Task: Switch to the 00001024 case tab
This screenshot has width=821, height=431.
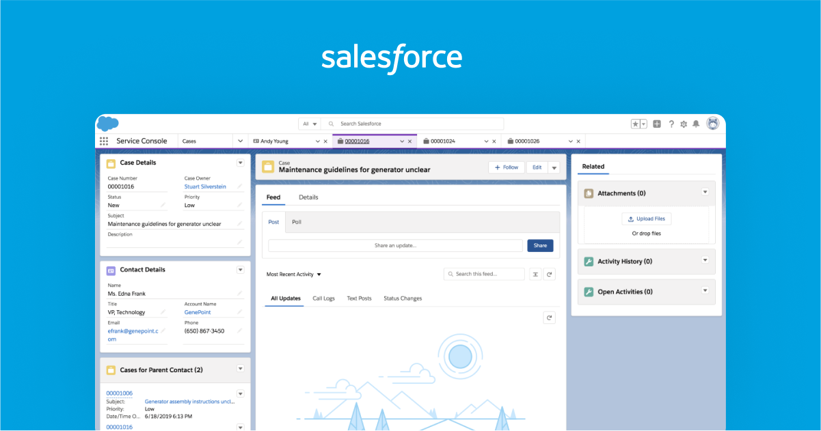Action: tap(444, 141)
